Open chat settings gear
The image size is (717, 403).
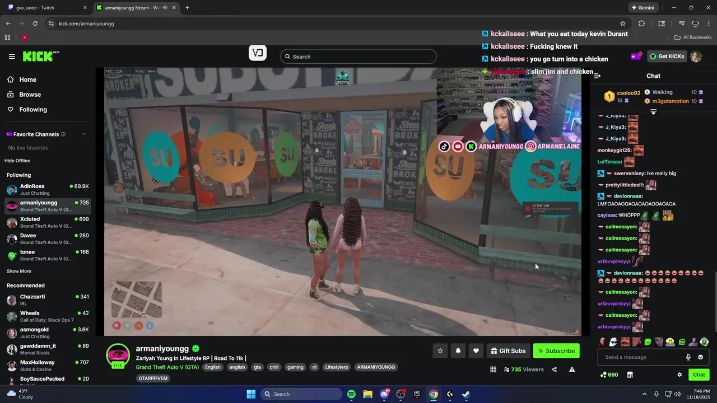[679, 374]
